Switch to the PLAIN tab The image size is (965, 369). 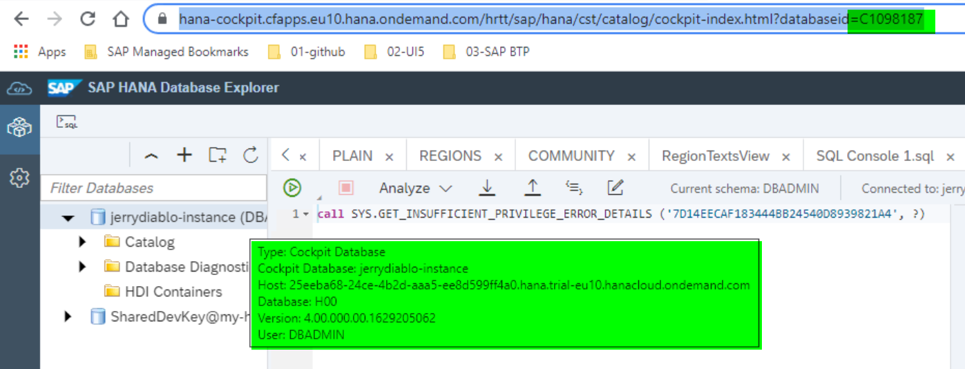click(352, 156)
